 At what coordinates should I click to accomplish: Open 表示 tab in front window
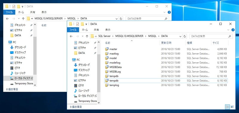pyautogui.click(x=108, y=30)
